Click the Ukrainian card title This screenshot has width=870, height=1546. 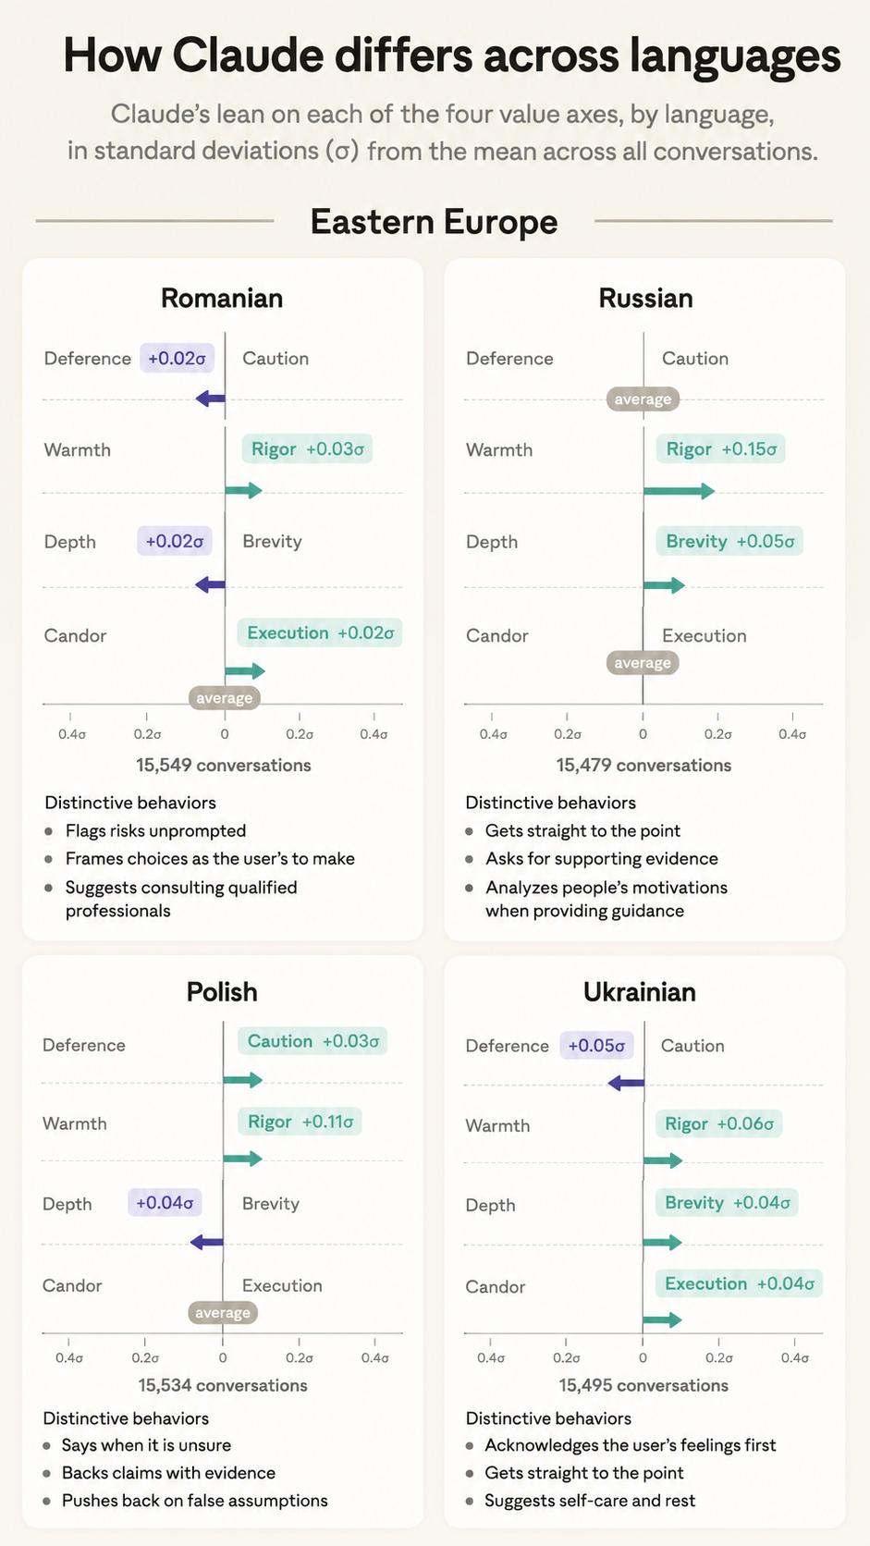[640, 992]
